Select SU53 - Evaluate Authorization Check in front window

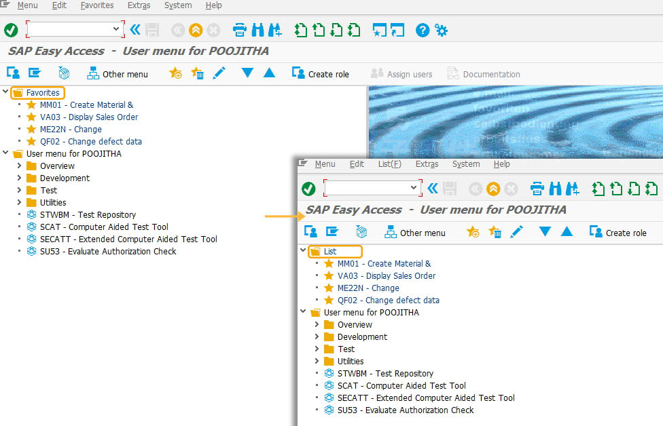tap(406, 410)
